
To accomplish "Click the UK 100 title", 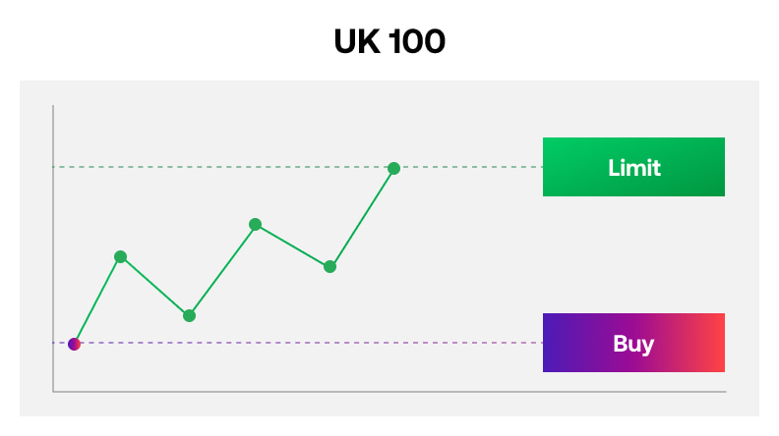I will (389, 41).
